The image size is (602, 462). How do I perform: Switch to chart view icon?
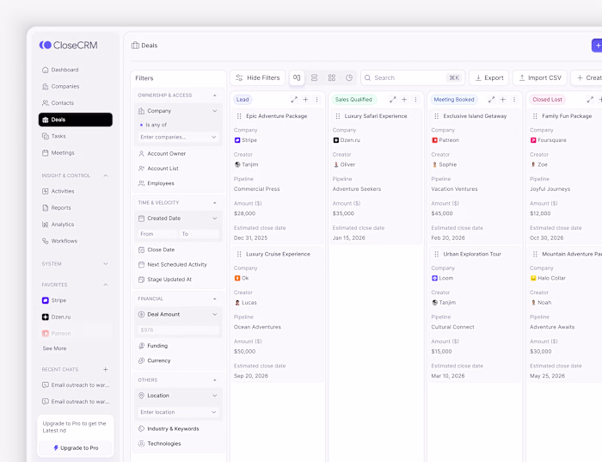click(349, 78)
